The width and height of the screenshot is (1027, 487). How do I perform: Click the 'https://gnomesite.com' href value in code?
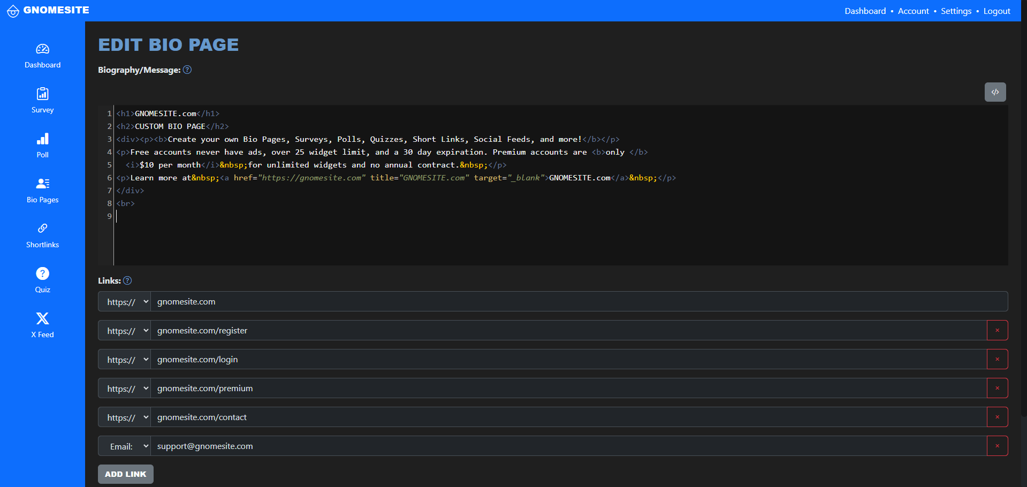[312, 178]
